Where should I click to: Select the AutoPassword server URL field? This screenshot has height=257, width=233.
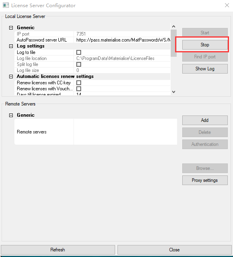[122, 40]
